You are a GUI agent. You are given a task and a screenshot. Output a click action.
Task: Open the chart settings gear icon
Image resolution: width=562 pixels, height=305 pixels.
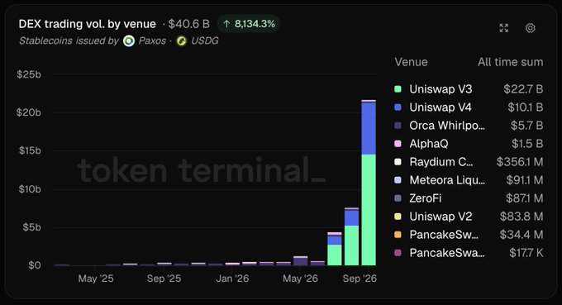(530, 28)
